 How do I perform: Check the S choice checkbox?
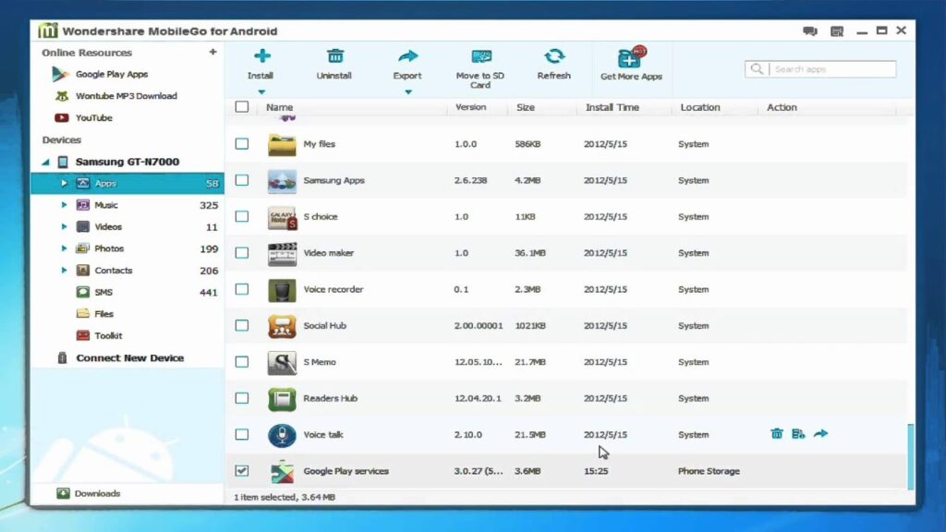pyautogui.click(x=242, y=216)
